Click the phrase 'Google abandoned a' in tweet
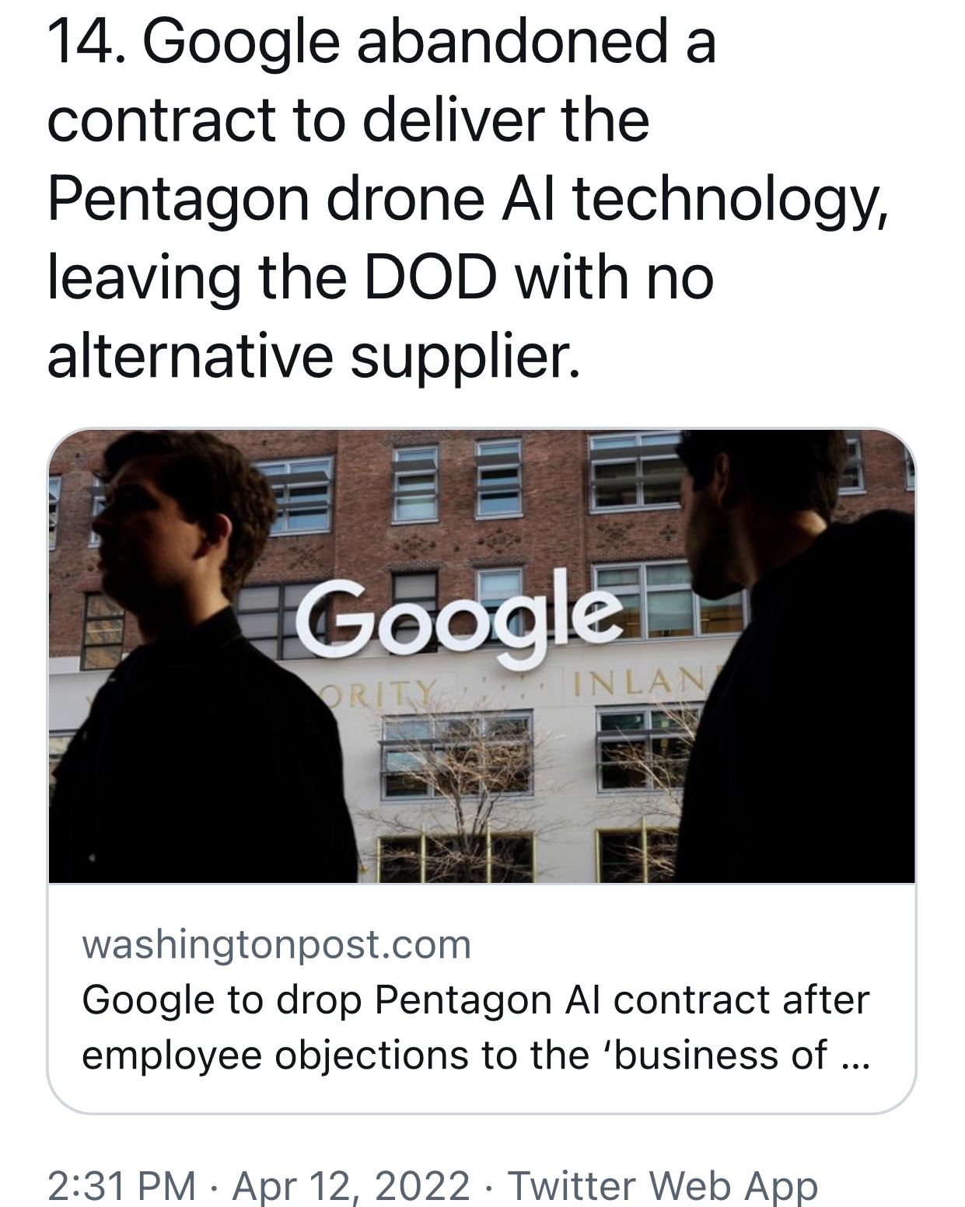The height and width of the screenshot is (1207, 965). 428,44
